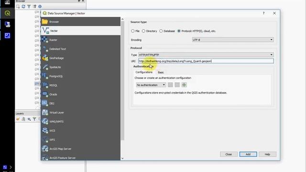Screen dimensions: 306x172
Task: Open the protocol Type HTTP/HTTPS/FTP dropdown
Action: 206,55
